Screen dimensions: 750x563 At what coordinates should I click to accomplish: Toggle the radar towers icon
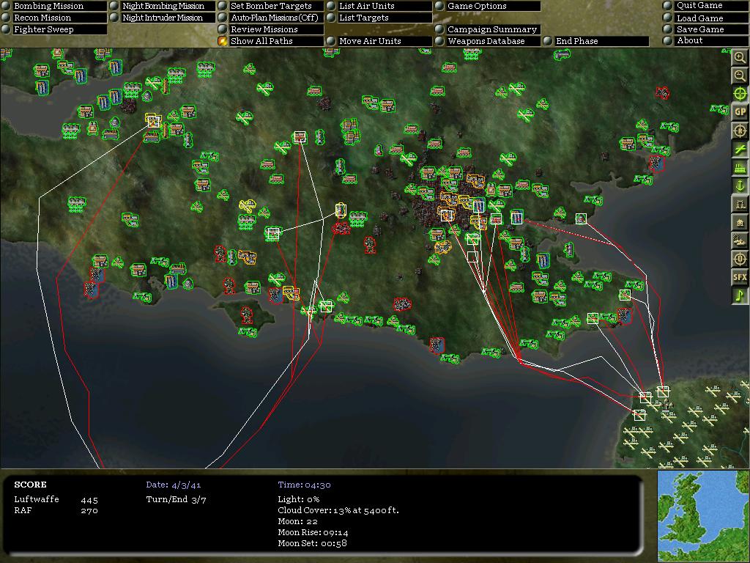pyautogui.click(x=740, y=204)
